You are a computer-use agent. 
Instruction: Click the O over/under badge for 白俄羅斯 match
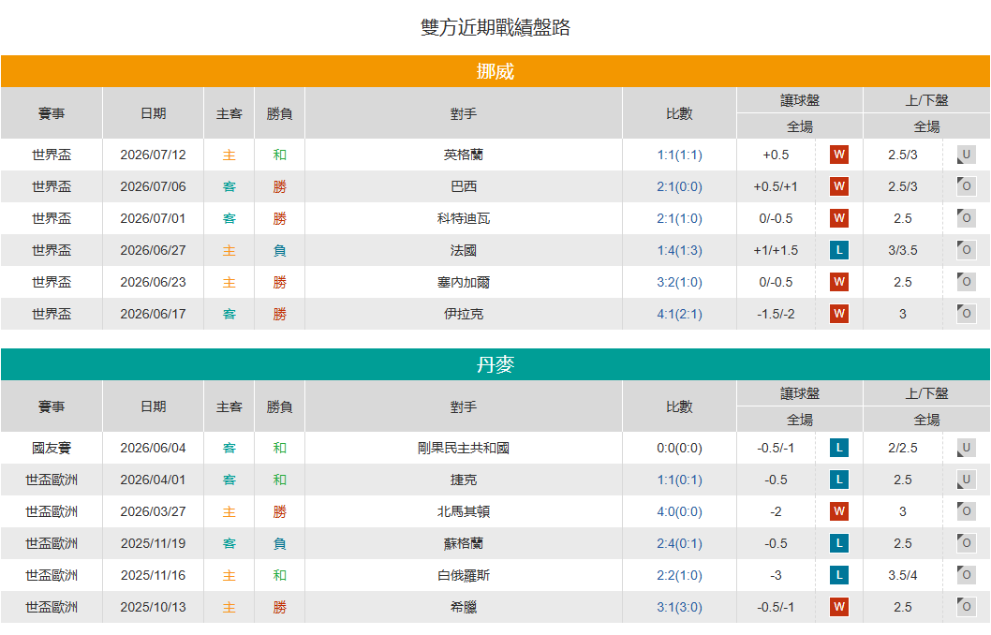coord(967,575)
